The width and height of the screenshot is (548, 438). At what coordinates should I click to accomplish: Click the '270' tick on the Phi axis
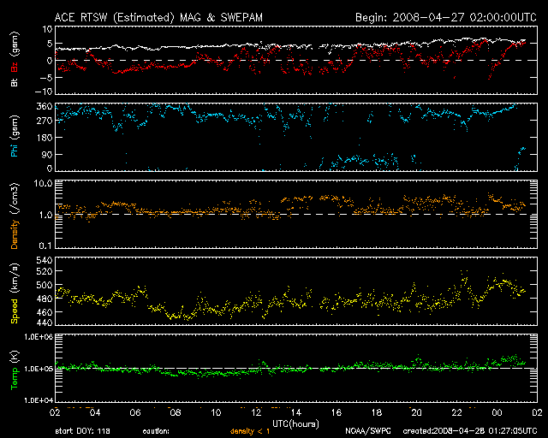(45, 121)
